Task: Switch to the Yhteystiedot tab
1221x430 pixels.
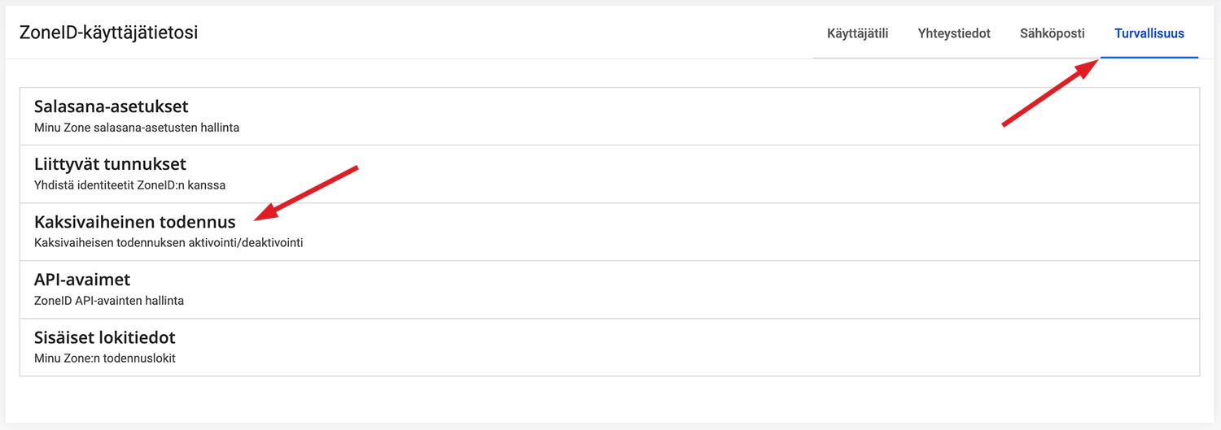Action: (x=954, y=33)
